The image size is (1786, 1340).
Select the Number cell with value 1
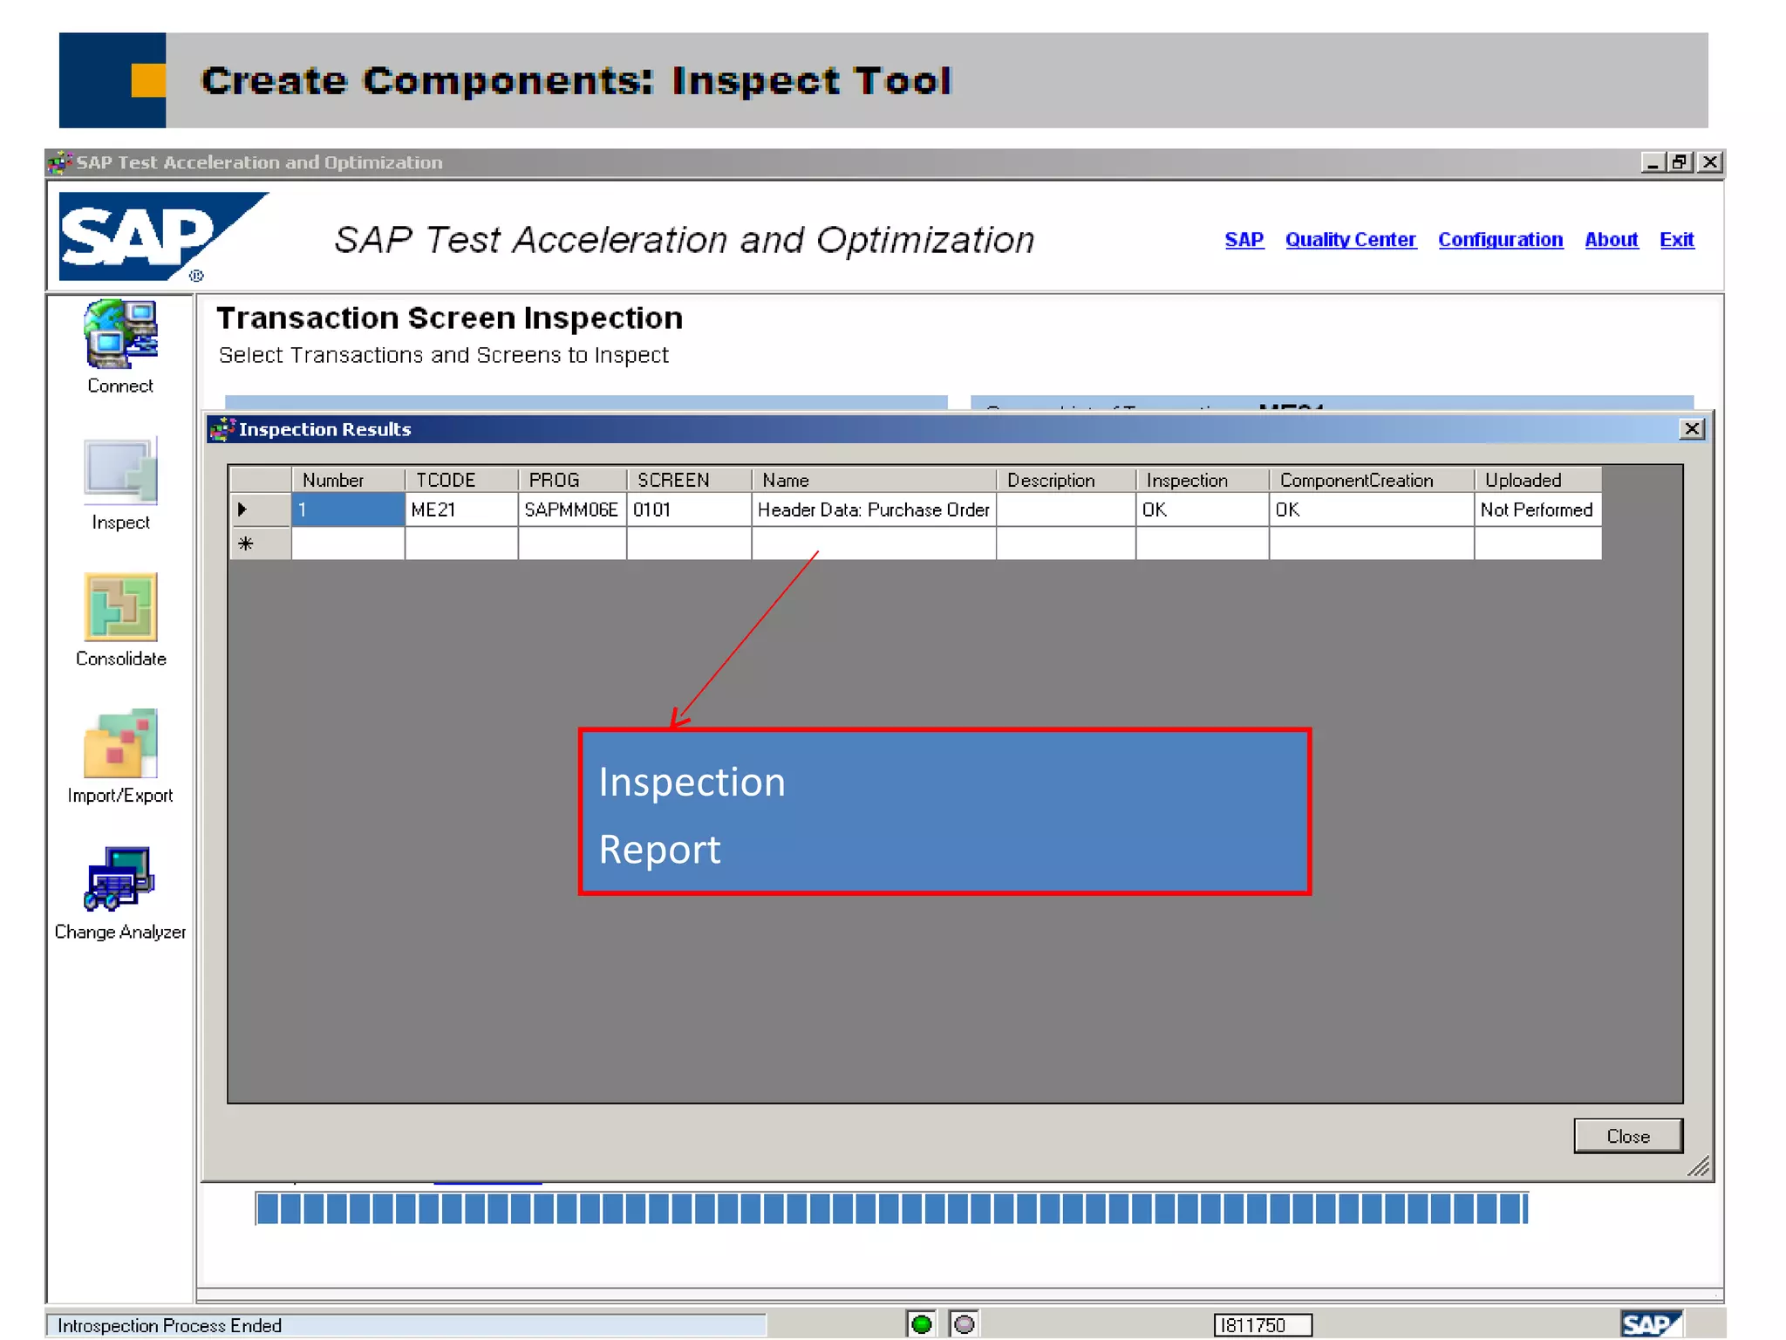pos(348,509)
